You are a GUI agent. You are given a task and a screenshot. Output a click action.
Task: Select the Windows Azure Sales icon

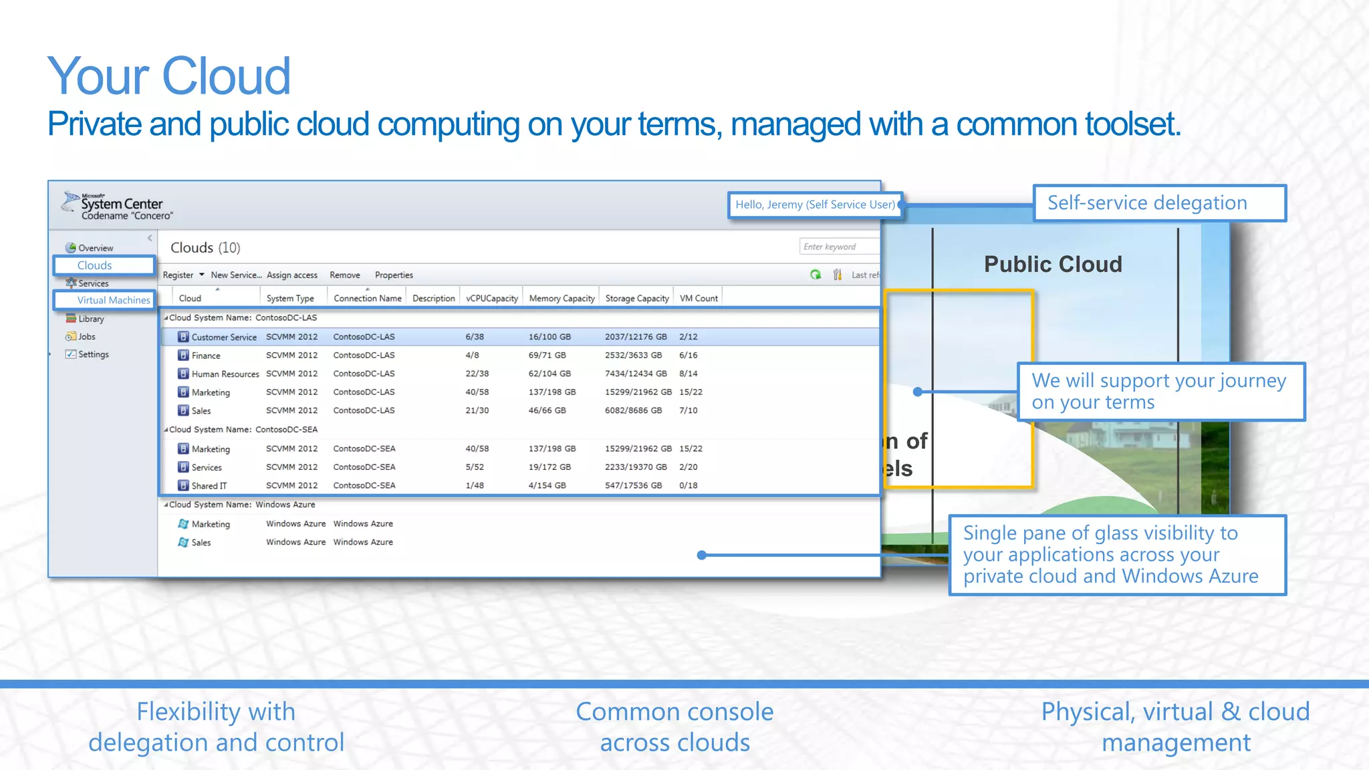point(183,543)
